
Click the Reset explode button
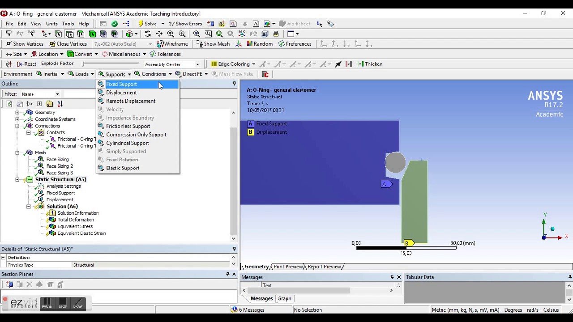point(26,64)
